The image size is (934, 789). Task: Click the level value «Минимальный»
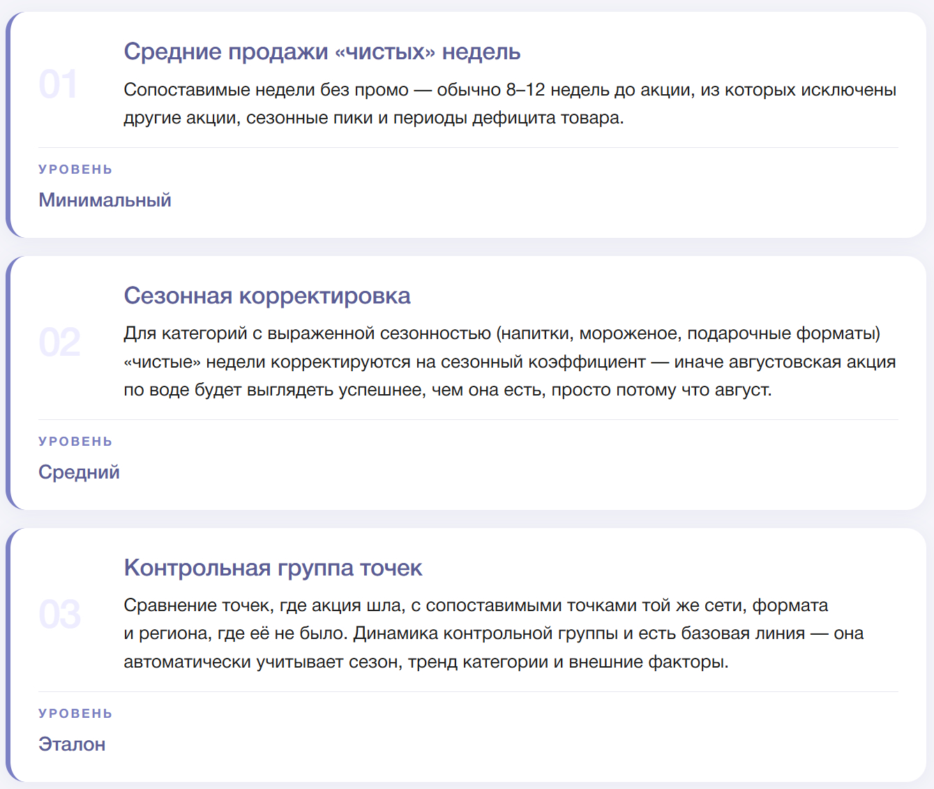pos(105,200)
